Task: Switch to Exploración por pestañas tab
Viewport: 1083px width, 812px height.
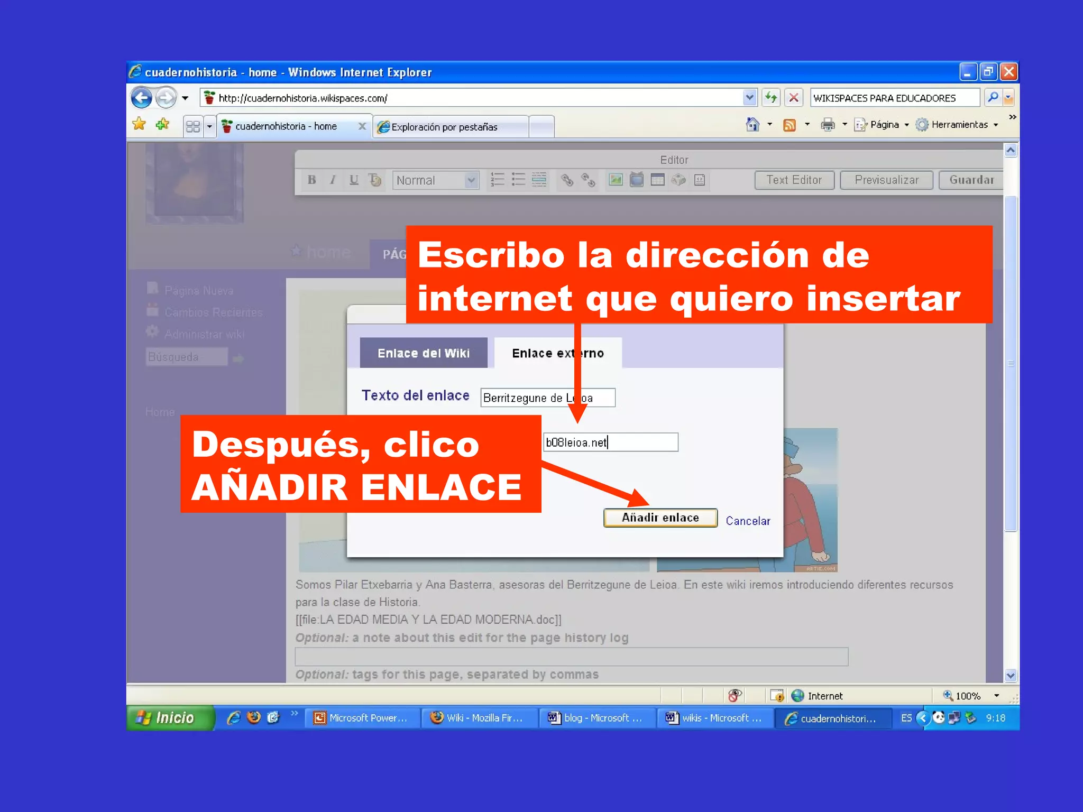Action: click(x=451, y=127)
